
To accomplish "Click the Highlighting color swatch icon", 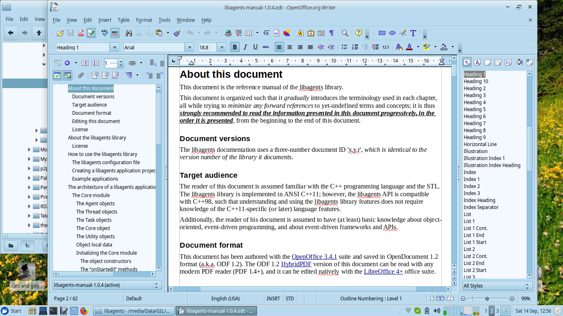I will coord(427,47).
